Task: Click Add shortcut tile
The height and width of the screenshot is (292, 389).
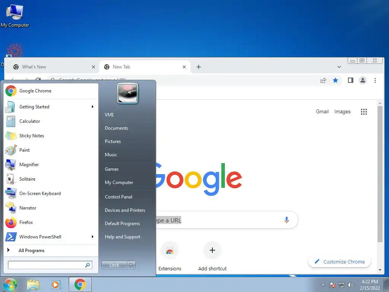Action: (212, 257)
